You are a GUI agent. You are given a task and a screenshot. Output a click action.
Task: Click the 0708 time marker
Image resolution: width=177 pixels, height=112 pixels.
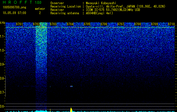pos(138,24)
